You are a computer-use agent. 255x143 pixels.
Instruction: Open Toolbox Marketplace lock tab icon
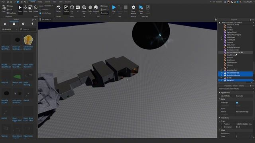(5, 24)
